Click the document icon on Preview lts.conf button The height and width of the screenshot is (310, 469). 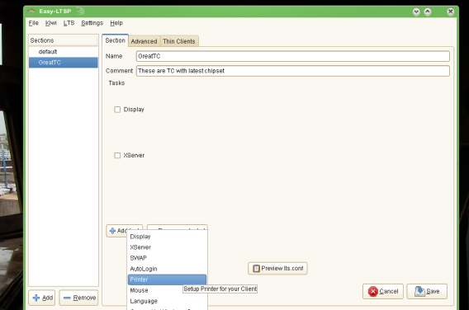[x=256, y=269]
